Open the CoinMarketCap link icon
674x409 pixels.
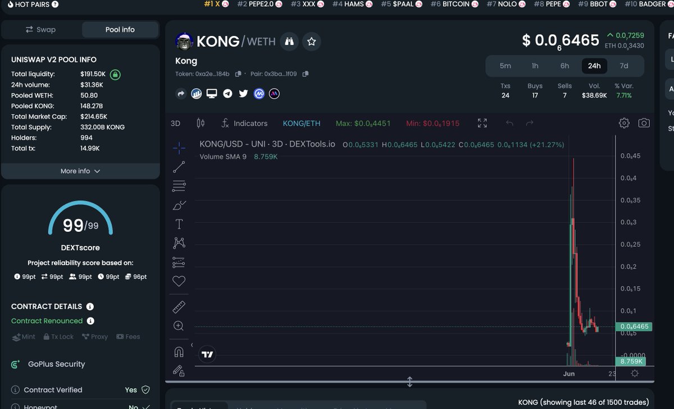pyautogui.click(x=259, y=94)
